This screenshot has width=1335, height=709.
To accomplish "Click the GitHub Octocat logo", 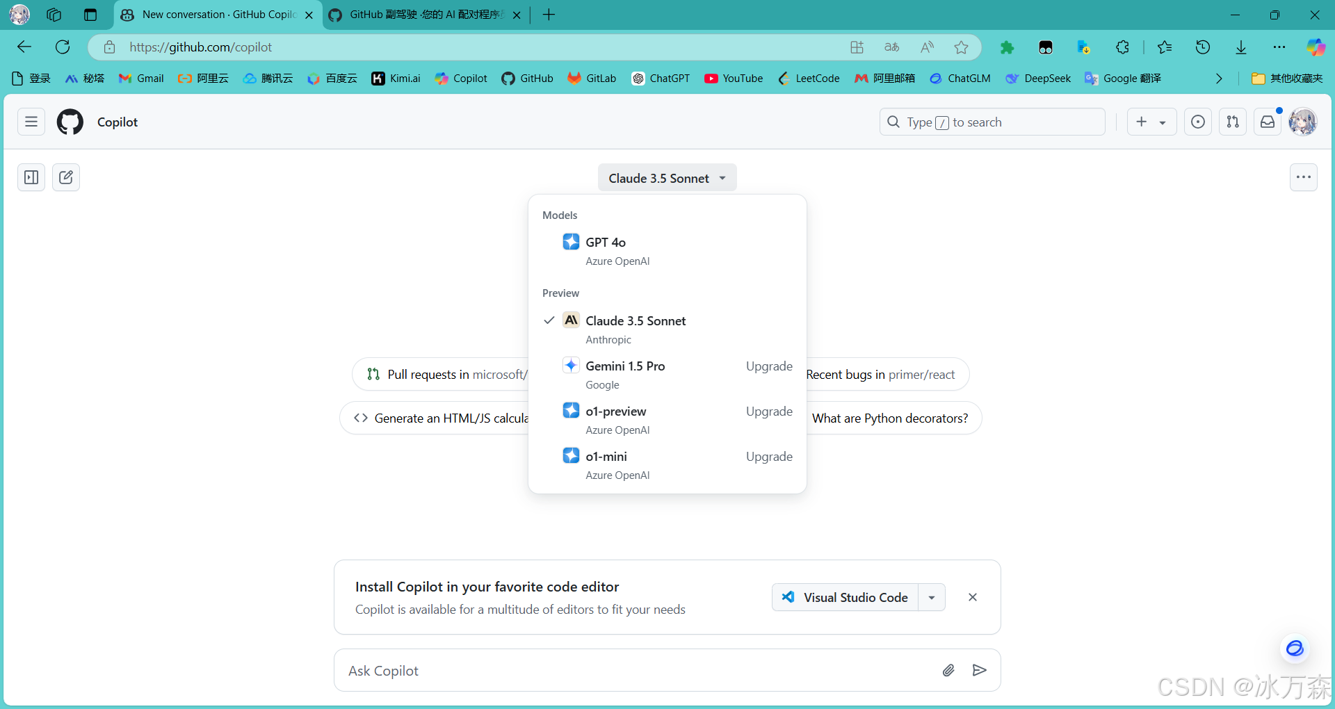I will [x=70, y=122].
